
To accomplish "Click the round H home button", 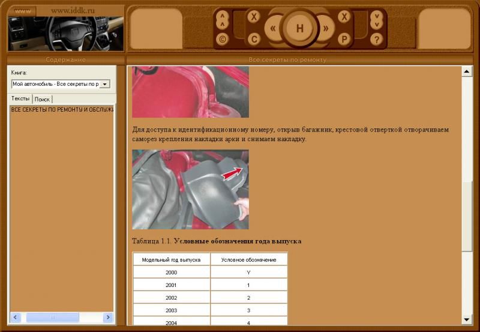I will point(299,28).
